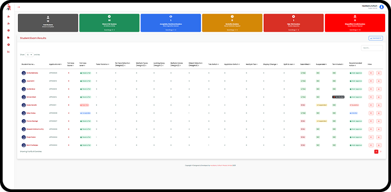Sort by the Total Violation column
This screenshot has height=192, width=391.
(103, 64)
